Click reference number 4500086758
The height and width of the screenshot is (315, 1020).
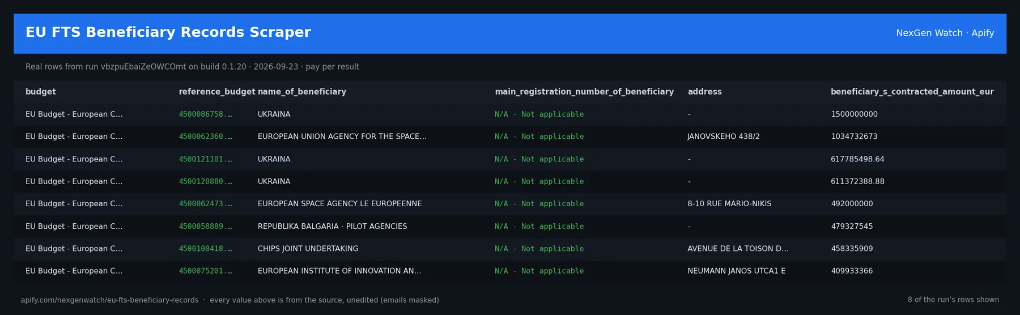coord(205,114)
